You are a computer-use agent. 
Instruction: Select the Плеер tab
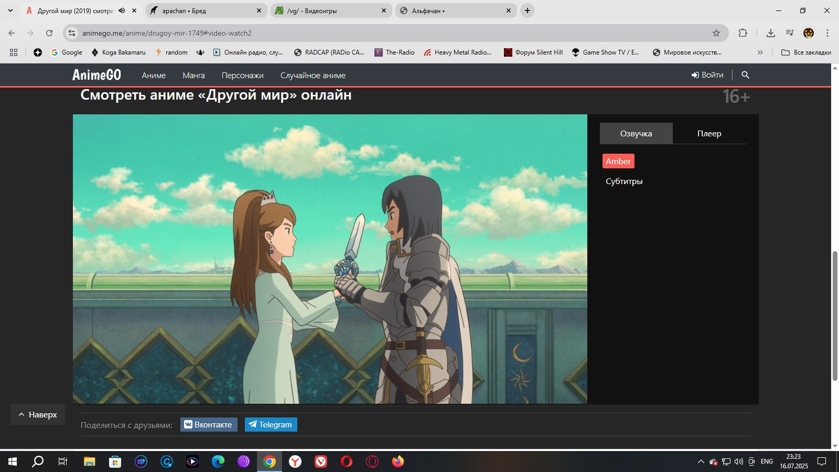pyautogui.click(x=709, y=133)
